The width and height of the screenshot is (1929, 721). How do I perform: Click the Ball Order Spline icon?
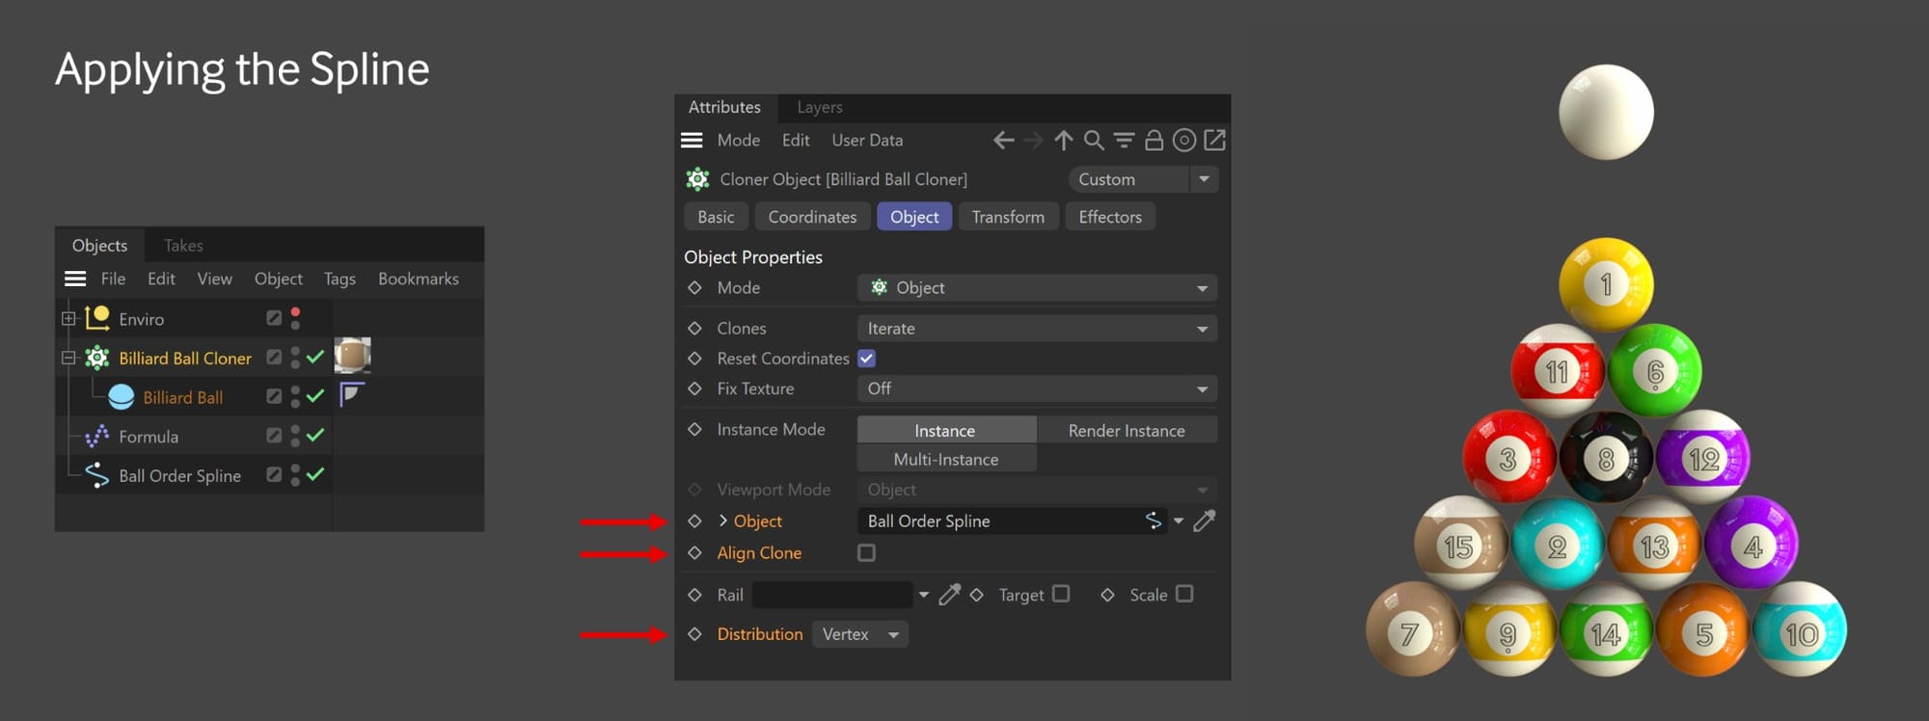(x=96, y=475)
